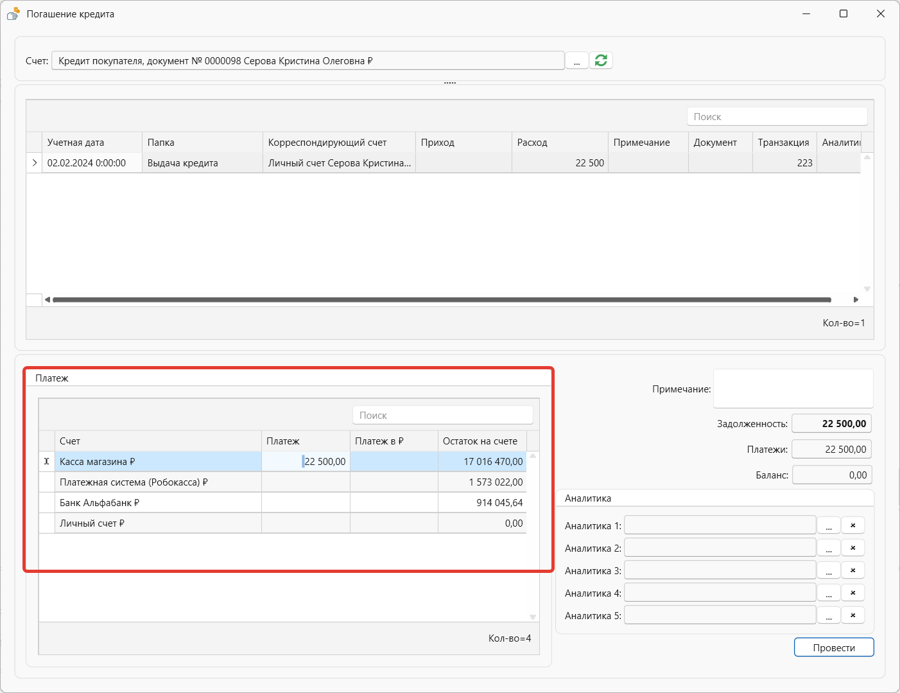This screenshot has height=693, width=900.
Task: Select Личный счет ₽ row in payment grid
Action: pyautogui.click(x=282, y=523)
